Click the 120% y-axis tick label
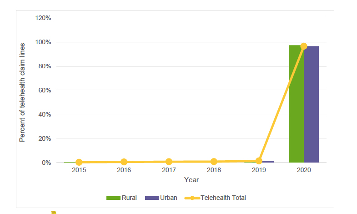357x214 pixels. [x=43, y=18]
